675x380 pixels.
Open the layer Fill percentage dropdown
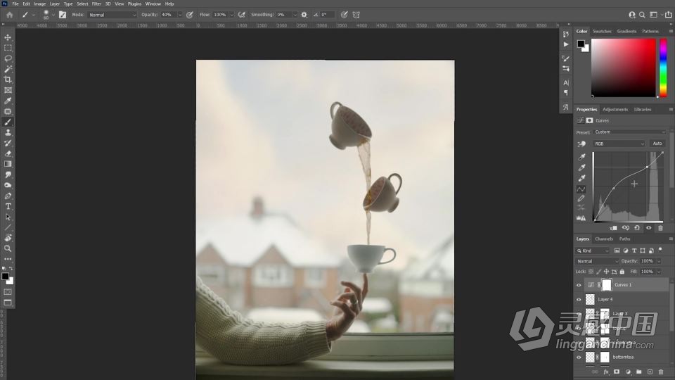click(659, 272)
